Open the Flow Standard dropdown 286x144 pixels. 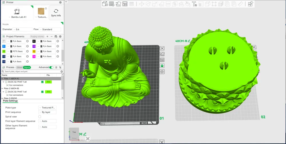click(50, 29)
